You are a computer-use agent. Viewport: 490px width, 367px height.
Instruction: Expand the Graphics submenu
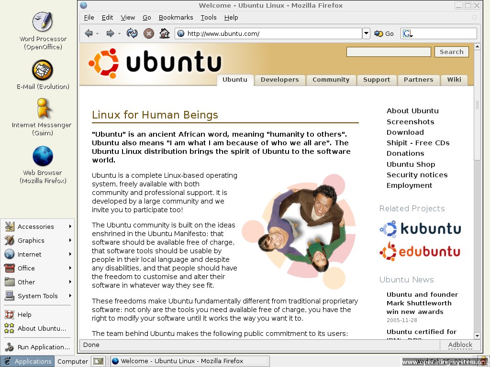[x=38, y=240]
